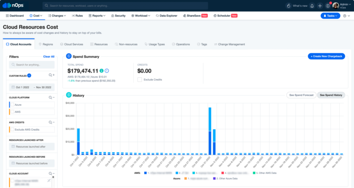This screenshot has height=188, width=354.
Task: Click the nOps logo
Action: click(13, 6)
